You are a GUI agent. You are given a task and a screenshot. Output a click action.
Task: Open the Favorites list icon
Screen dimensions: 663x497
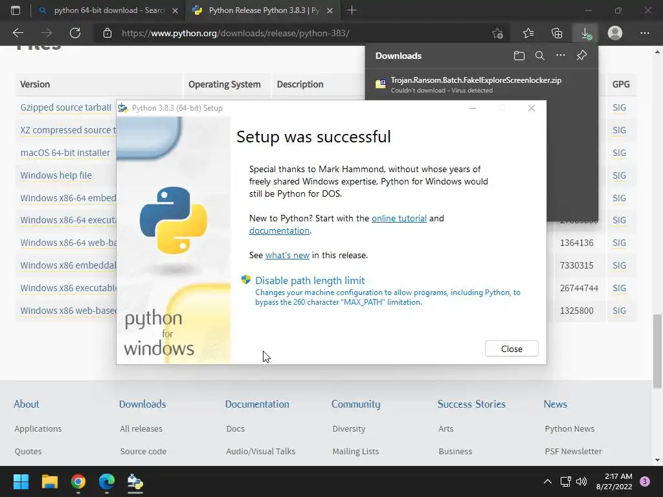point(528,33)
